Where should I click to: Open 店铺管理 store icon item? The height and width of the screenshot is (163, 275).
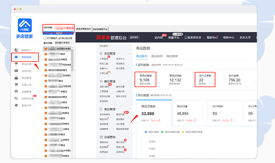pyautogui.click(x=16, y=91)
